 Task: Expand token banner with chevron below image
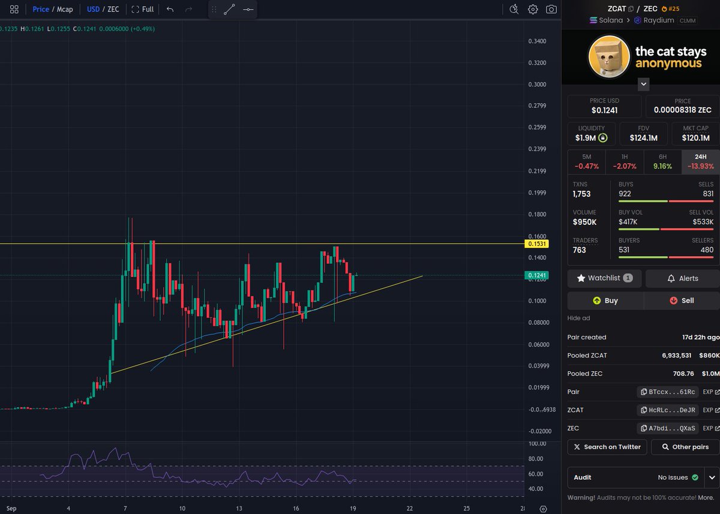643,84
